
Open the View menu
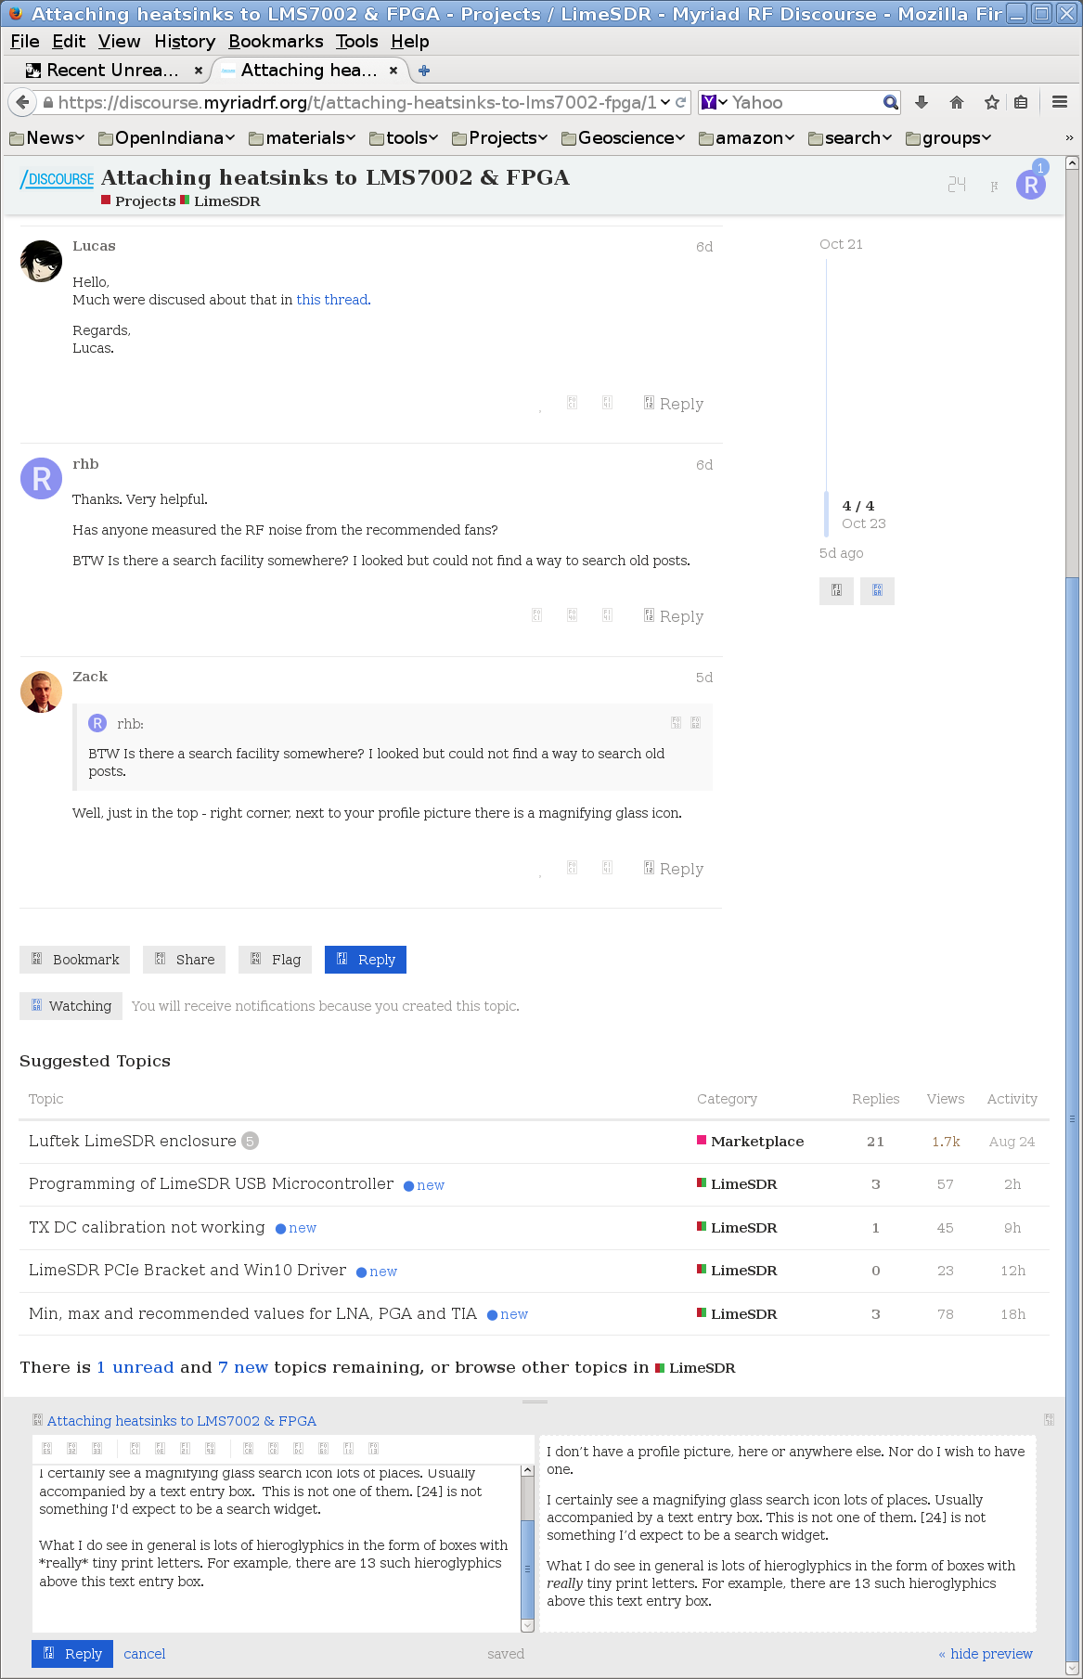coord(119,42)
